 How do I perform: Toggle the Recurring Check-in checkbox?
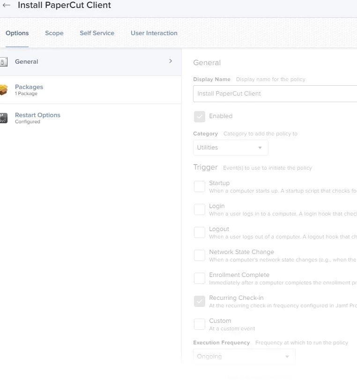pyautogui.click(x=200, y=301)
